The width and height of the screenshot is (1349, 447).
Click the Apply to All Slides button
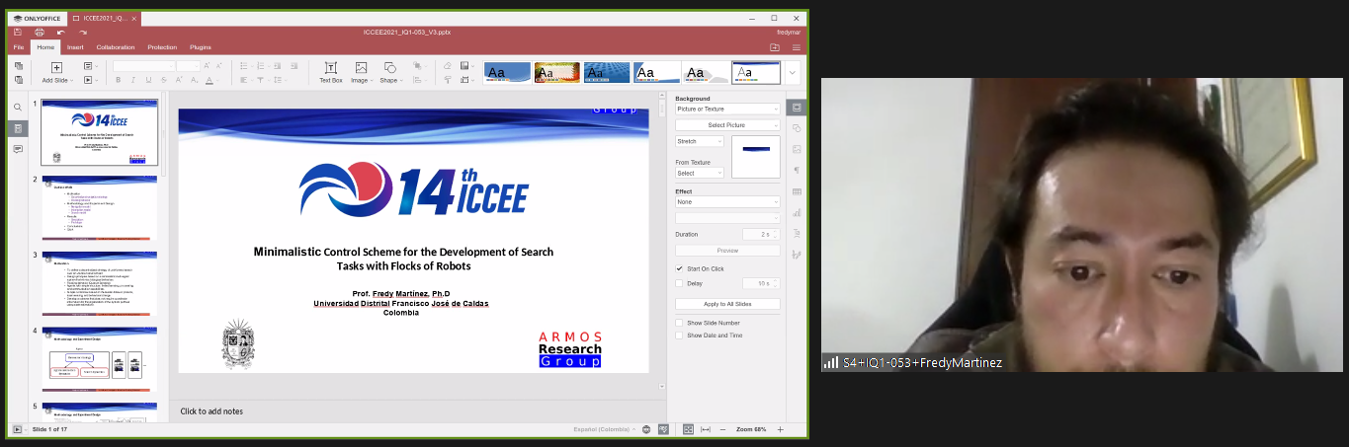(x=727, y=304)
